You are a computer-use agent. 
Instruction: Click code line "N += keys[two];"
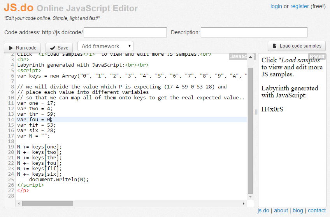[40, 152]
